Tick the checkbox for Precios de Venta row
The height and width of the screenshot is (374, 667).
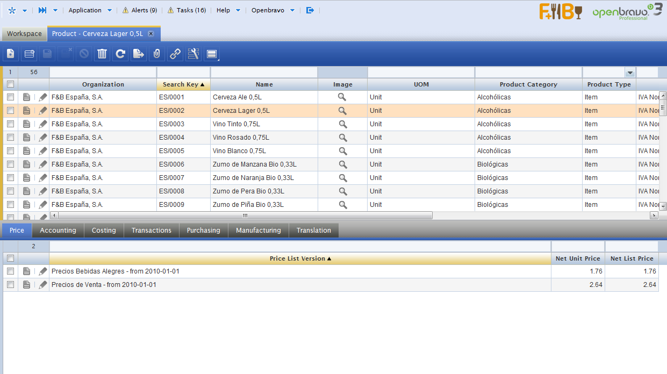[10, 285]
